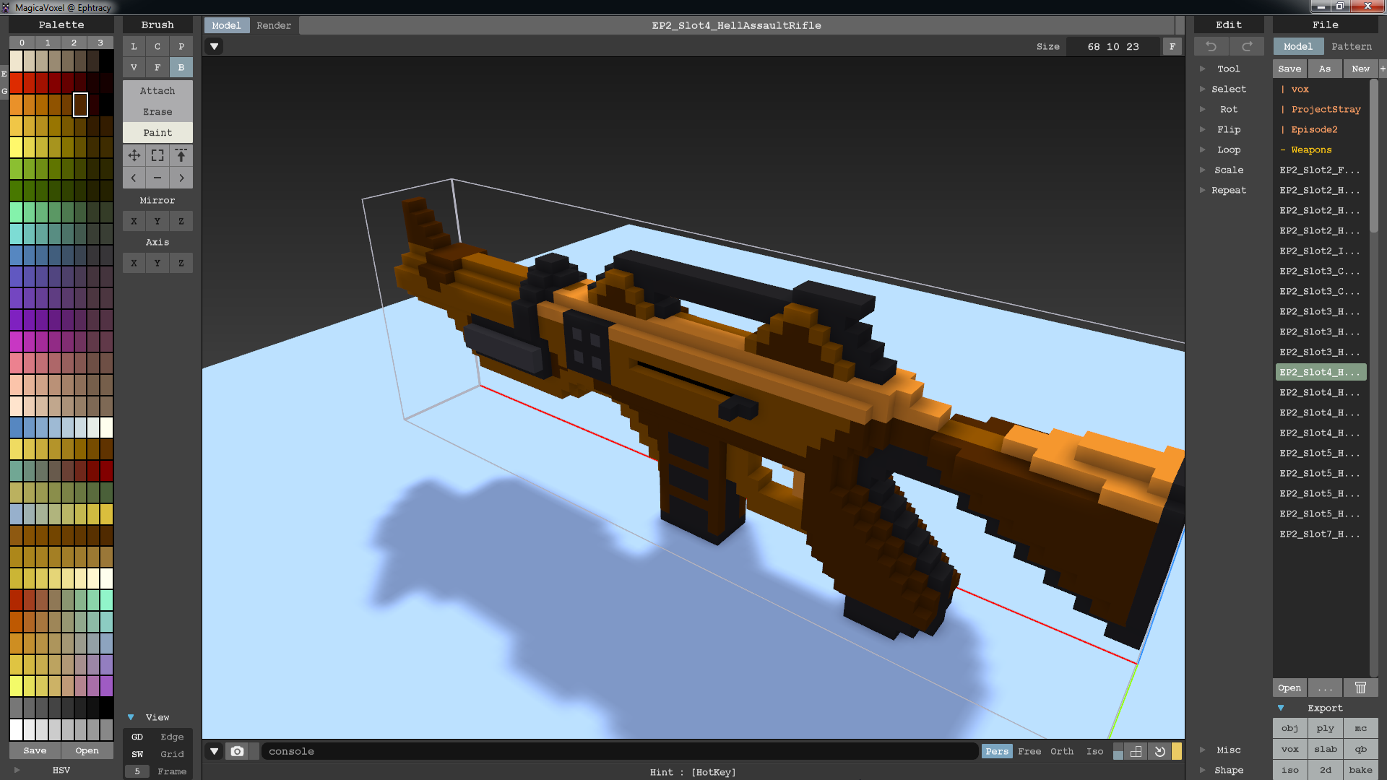Screen dimensions: 1387x780
Task: Select the Move tool with crossed arrows
Action: click(x=134, y=155)
